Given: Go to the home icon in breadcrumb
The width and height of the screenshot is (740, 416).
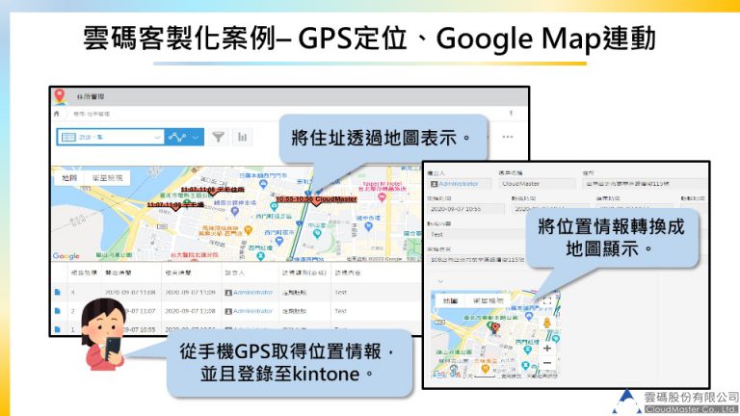Looking at the screenshot, I should click(57, 114).
